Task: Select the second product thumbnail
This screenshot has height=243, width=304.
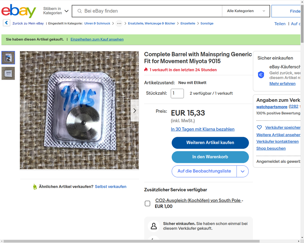Action: (8, 73)
